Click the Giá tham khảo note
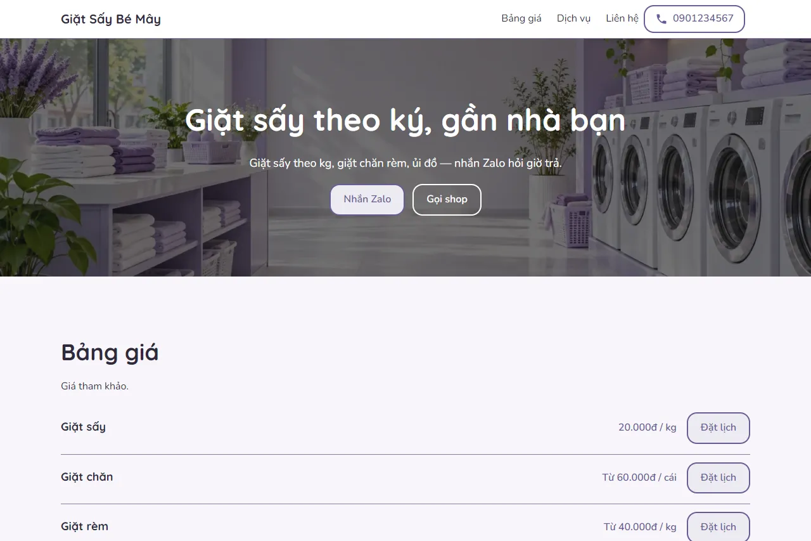Image resolution: width=811 pixels, height=541 pixels. tap(94, 386)
